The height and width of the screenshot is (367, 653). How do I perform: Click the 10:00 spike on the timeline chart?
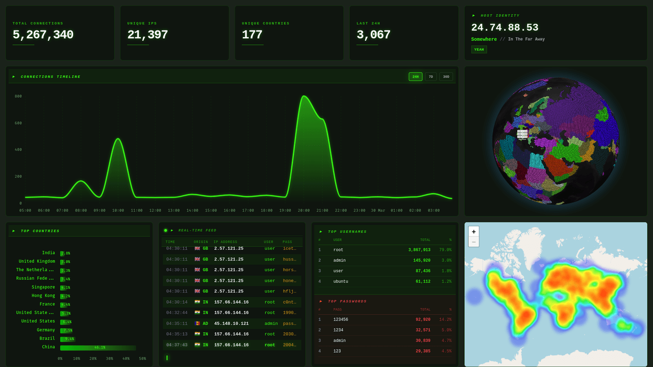pyautogui.click(x=118, y=139)
